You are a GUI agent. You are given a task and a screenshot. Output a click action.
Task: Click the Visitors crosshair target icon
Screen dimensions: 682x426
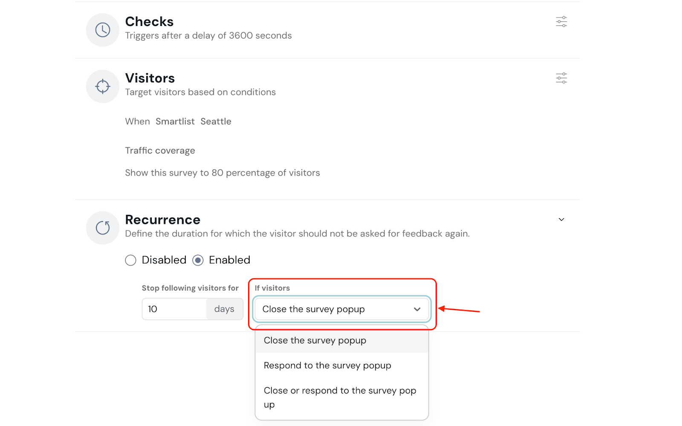(103, 86)
